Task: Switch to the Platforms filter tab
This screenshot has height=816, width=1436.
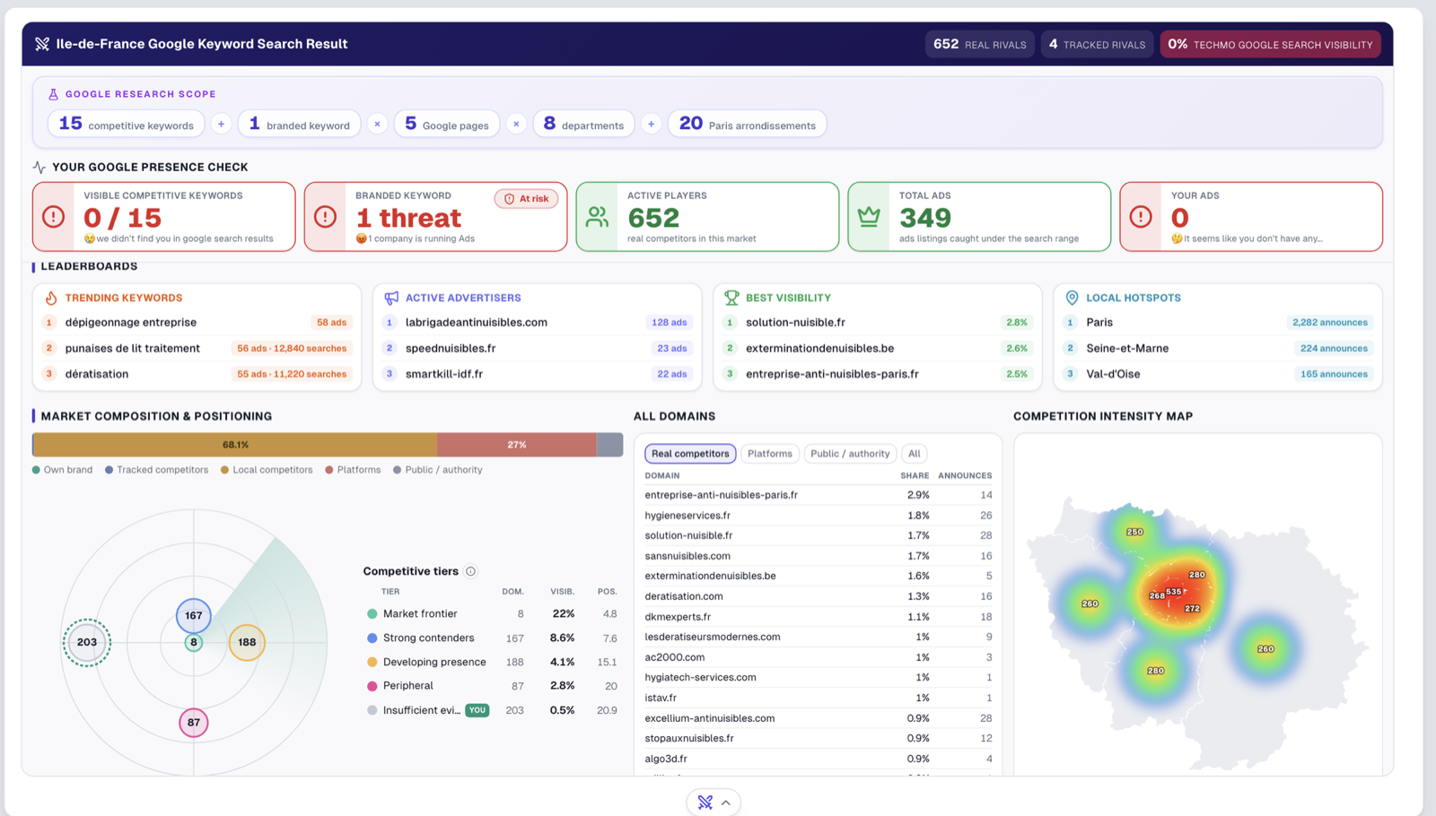Action: click(x=770, y=454)
